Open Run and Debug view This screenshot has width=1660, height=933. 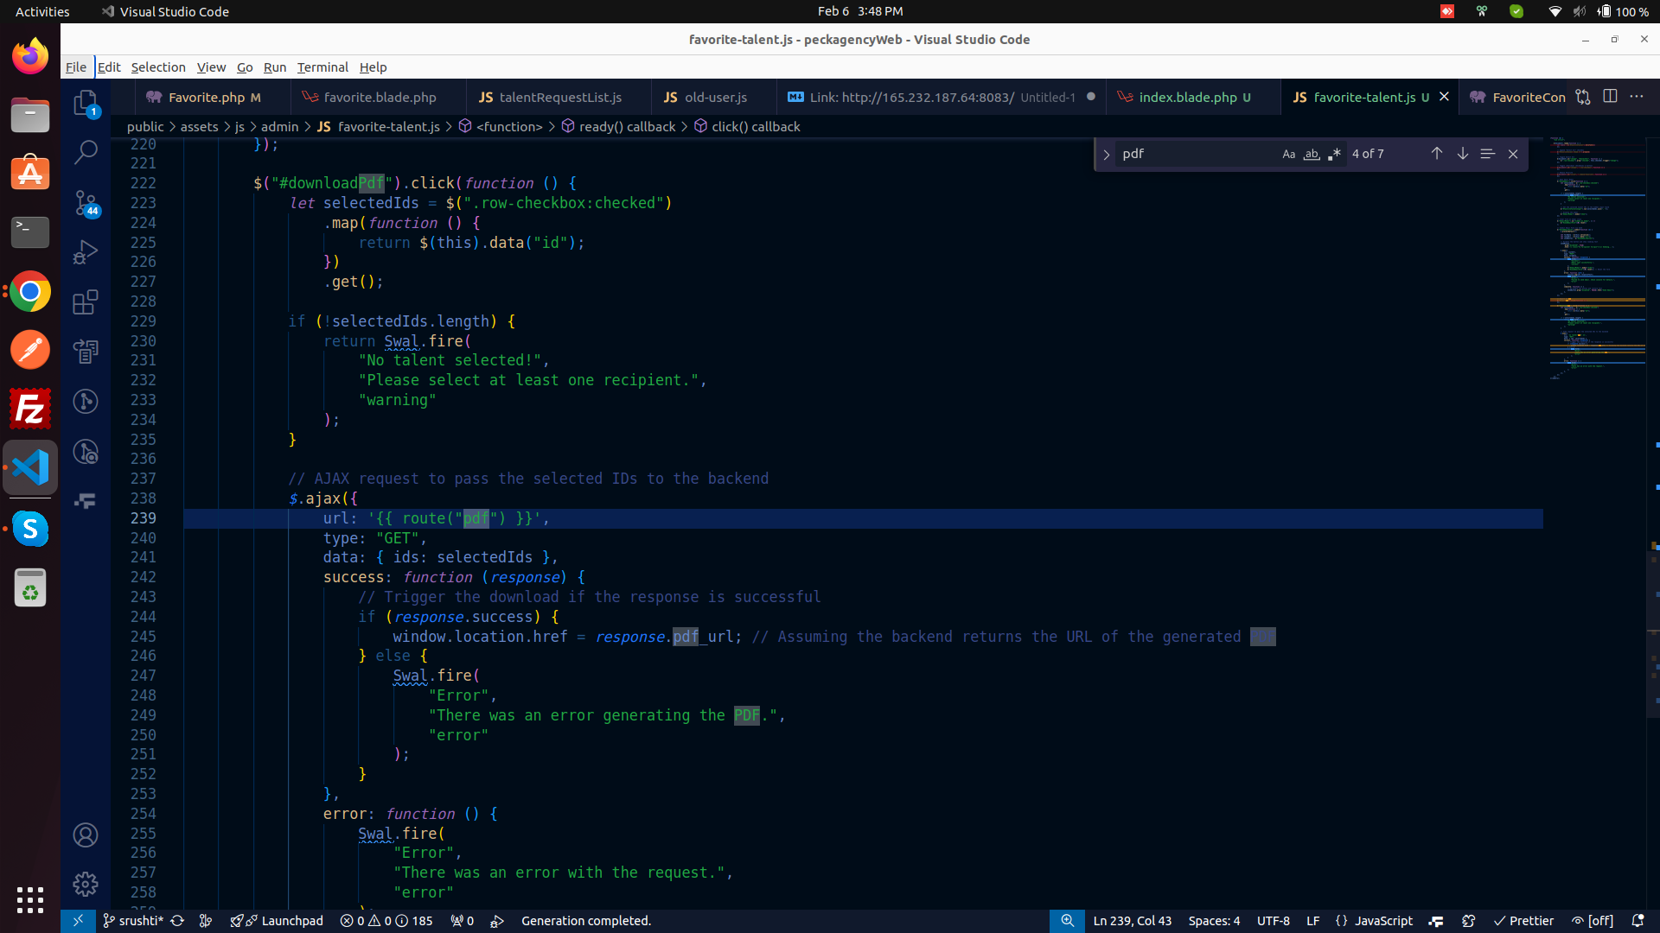point(85,252)
